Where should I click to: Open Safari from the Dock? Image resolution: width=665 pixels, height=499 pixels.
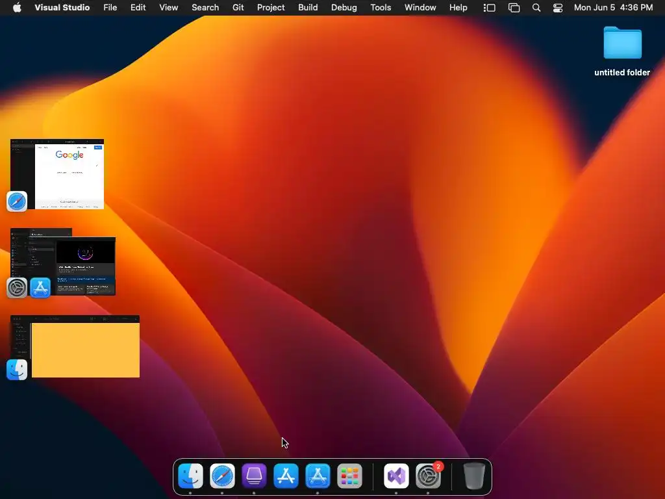(x=222, y=476)
